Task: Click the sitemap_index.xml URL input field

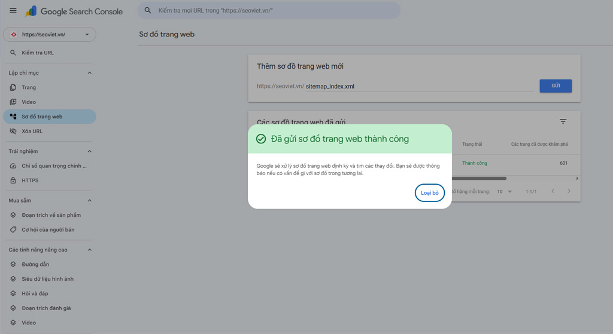Action: (420, 86)
